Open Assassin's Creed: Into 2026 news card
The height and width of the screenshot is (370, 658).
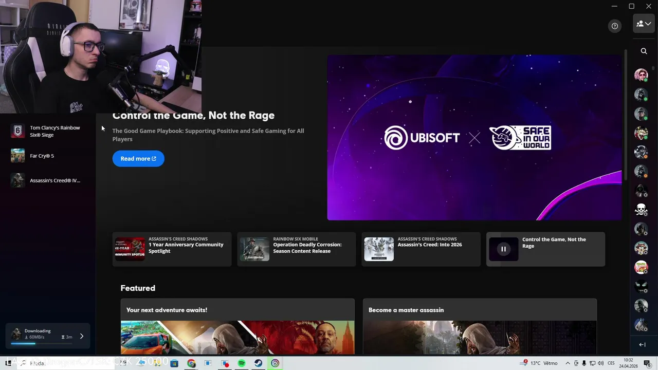point(421,249)
